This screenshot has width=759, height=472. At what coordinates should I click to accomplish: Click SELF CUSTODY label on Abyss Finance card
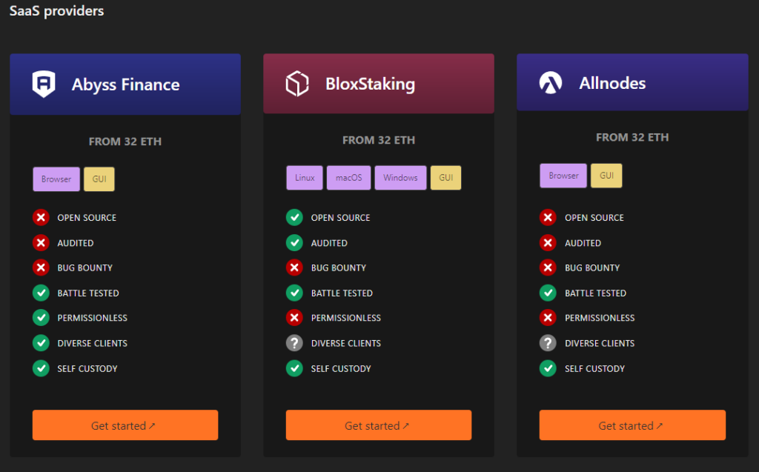(x=87, y=368)
